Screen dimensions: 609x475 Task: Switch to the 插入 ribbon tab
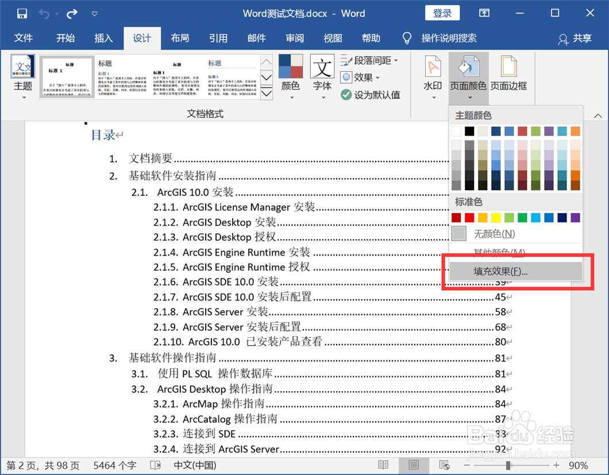click(x=103, y=38)
